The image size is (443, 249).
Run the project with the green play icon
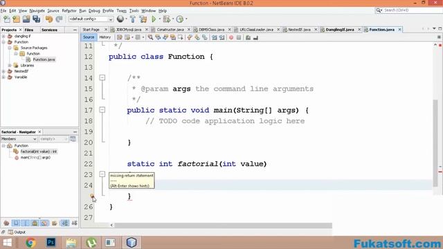coord(154,19)
